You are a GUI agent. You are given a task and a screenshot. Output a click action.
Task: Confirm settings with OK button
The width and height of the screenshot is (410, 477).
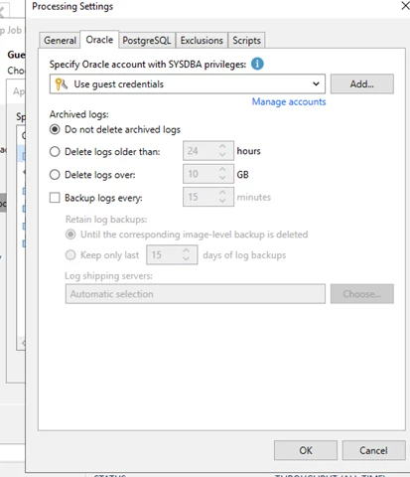coord(306,450)
